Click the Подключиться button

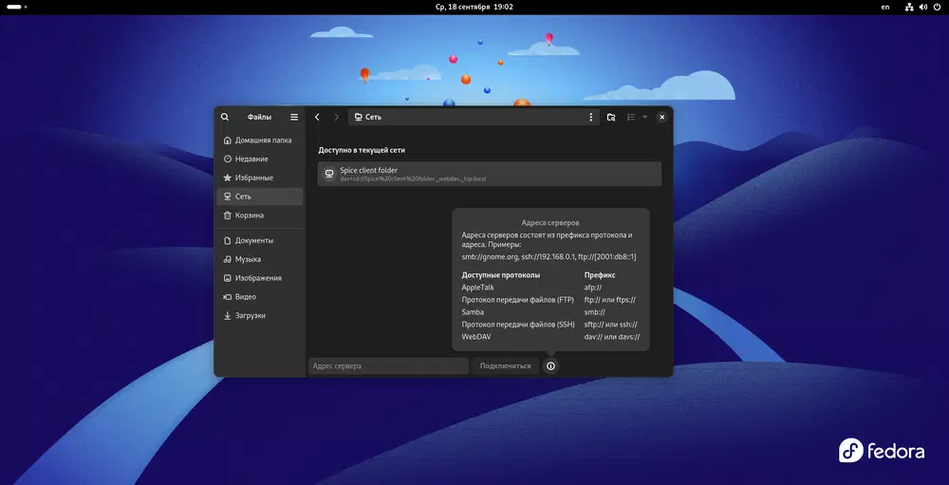pyautogui.click(x=506, y=365)
